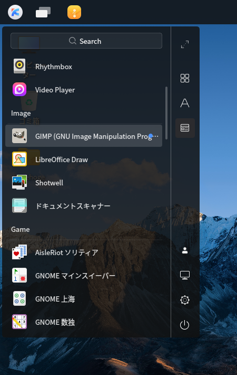The height and width of the screenshot is (375, 237).
Task: Select the GNOME マインスイーパー label
Action: 75,276
